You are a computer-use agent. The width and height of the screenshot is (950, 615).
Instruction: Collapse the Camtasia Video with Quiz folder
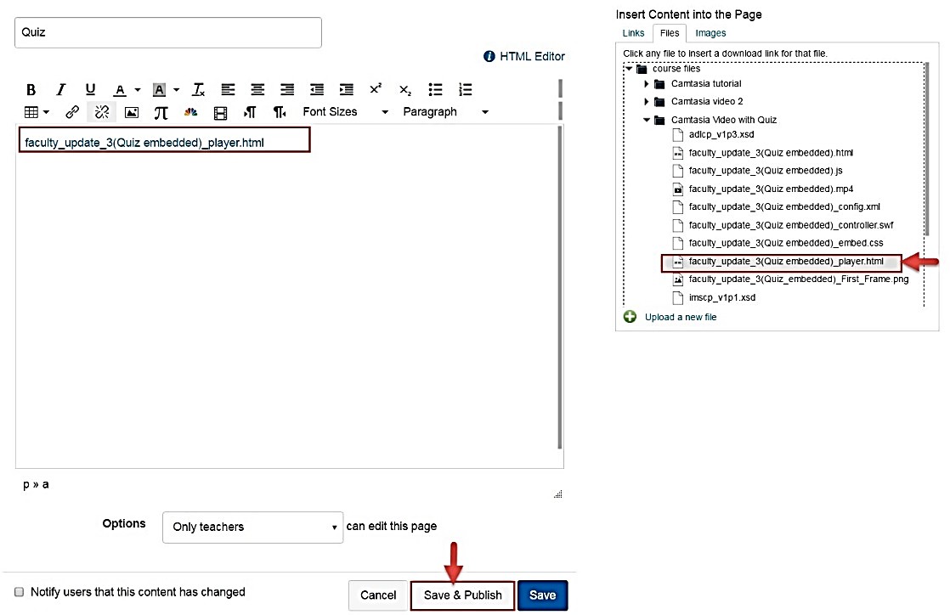[x=646, y=120]
